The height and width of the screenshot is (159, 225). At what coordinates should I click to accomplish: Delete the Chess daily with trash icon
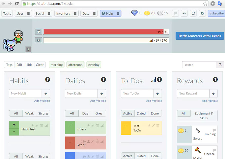[97, 126]
